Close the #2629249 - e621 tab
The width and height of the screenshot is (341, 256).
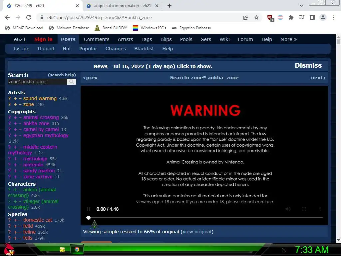coord(77,6)
